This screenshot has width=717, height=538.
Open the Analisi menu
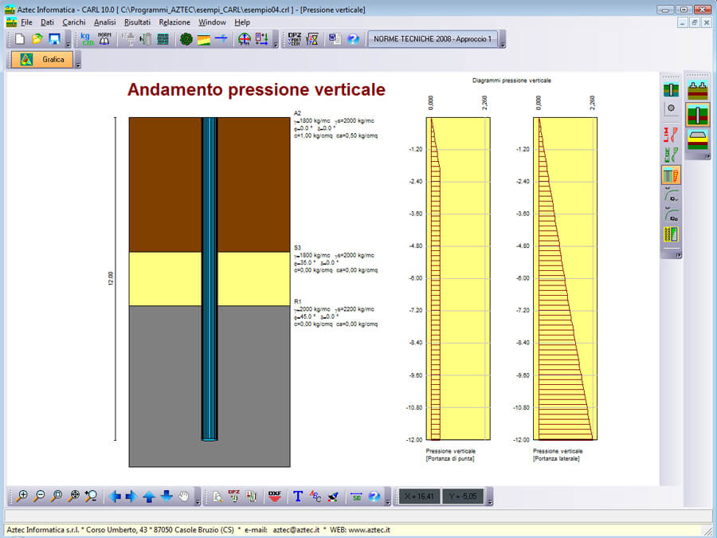[104, 22]
